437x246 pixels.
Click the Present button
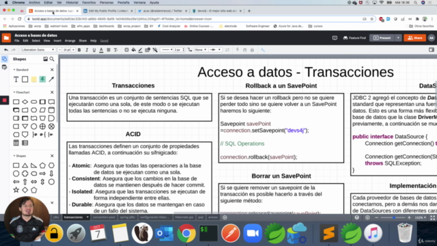pos(382,38)
